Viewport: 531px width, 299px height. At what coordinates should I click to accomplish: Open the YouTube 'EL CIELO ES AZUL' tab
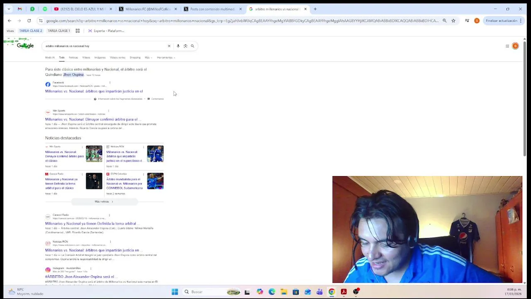(x=83, y=9)
